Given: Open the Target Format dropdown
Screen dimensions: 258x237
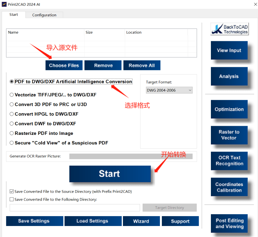Looking at the screenshot, I should tap(169, 90).
